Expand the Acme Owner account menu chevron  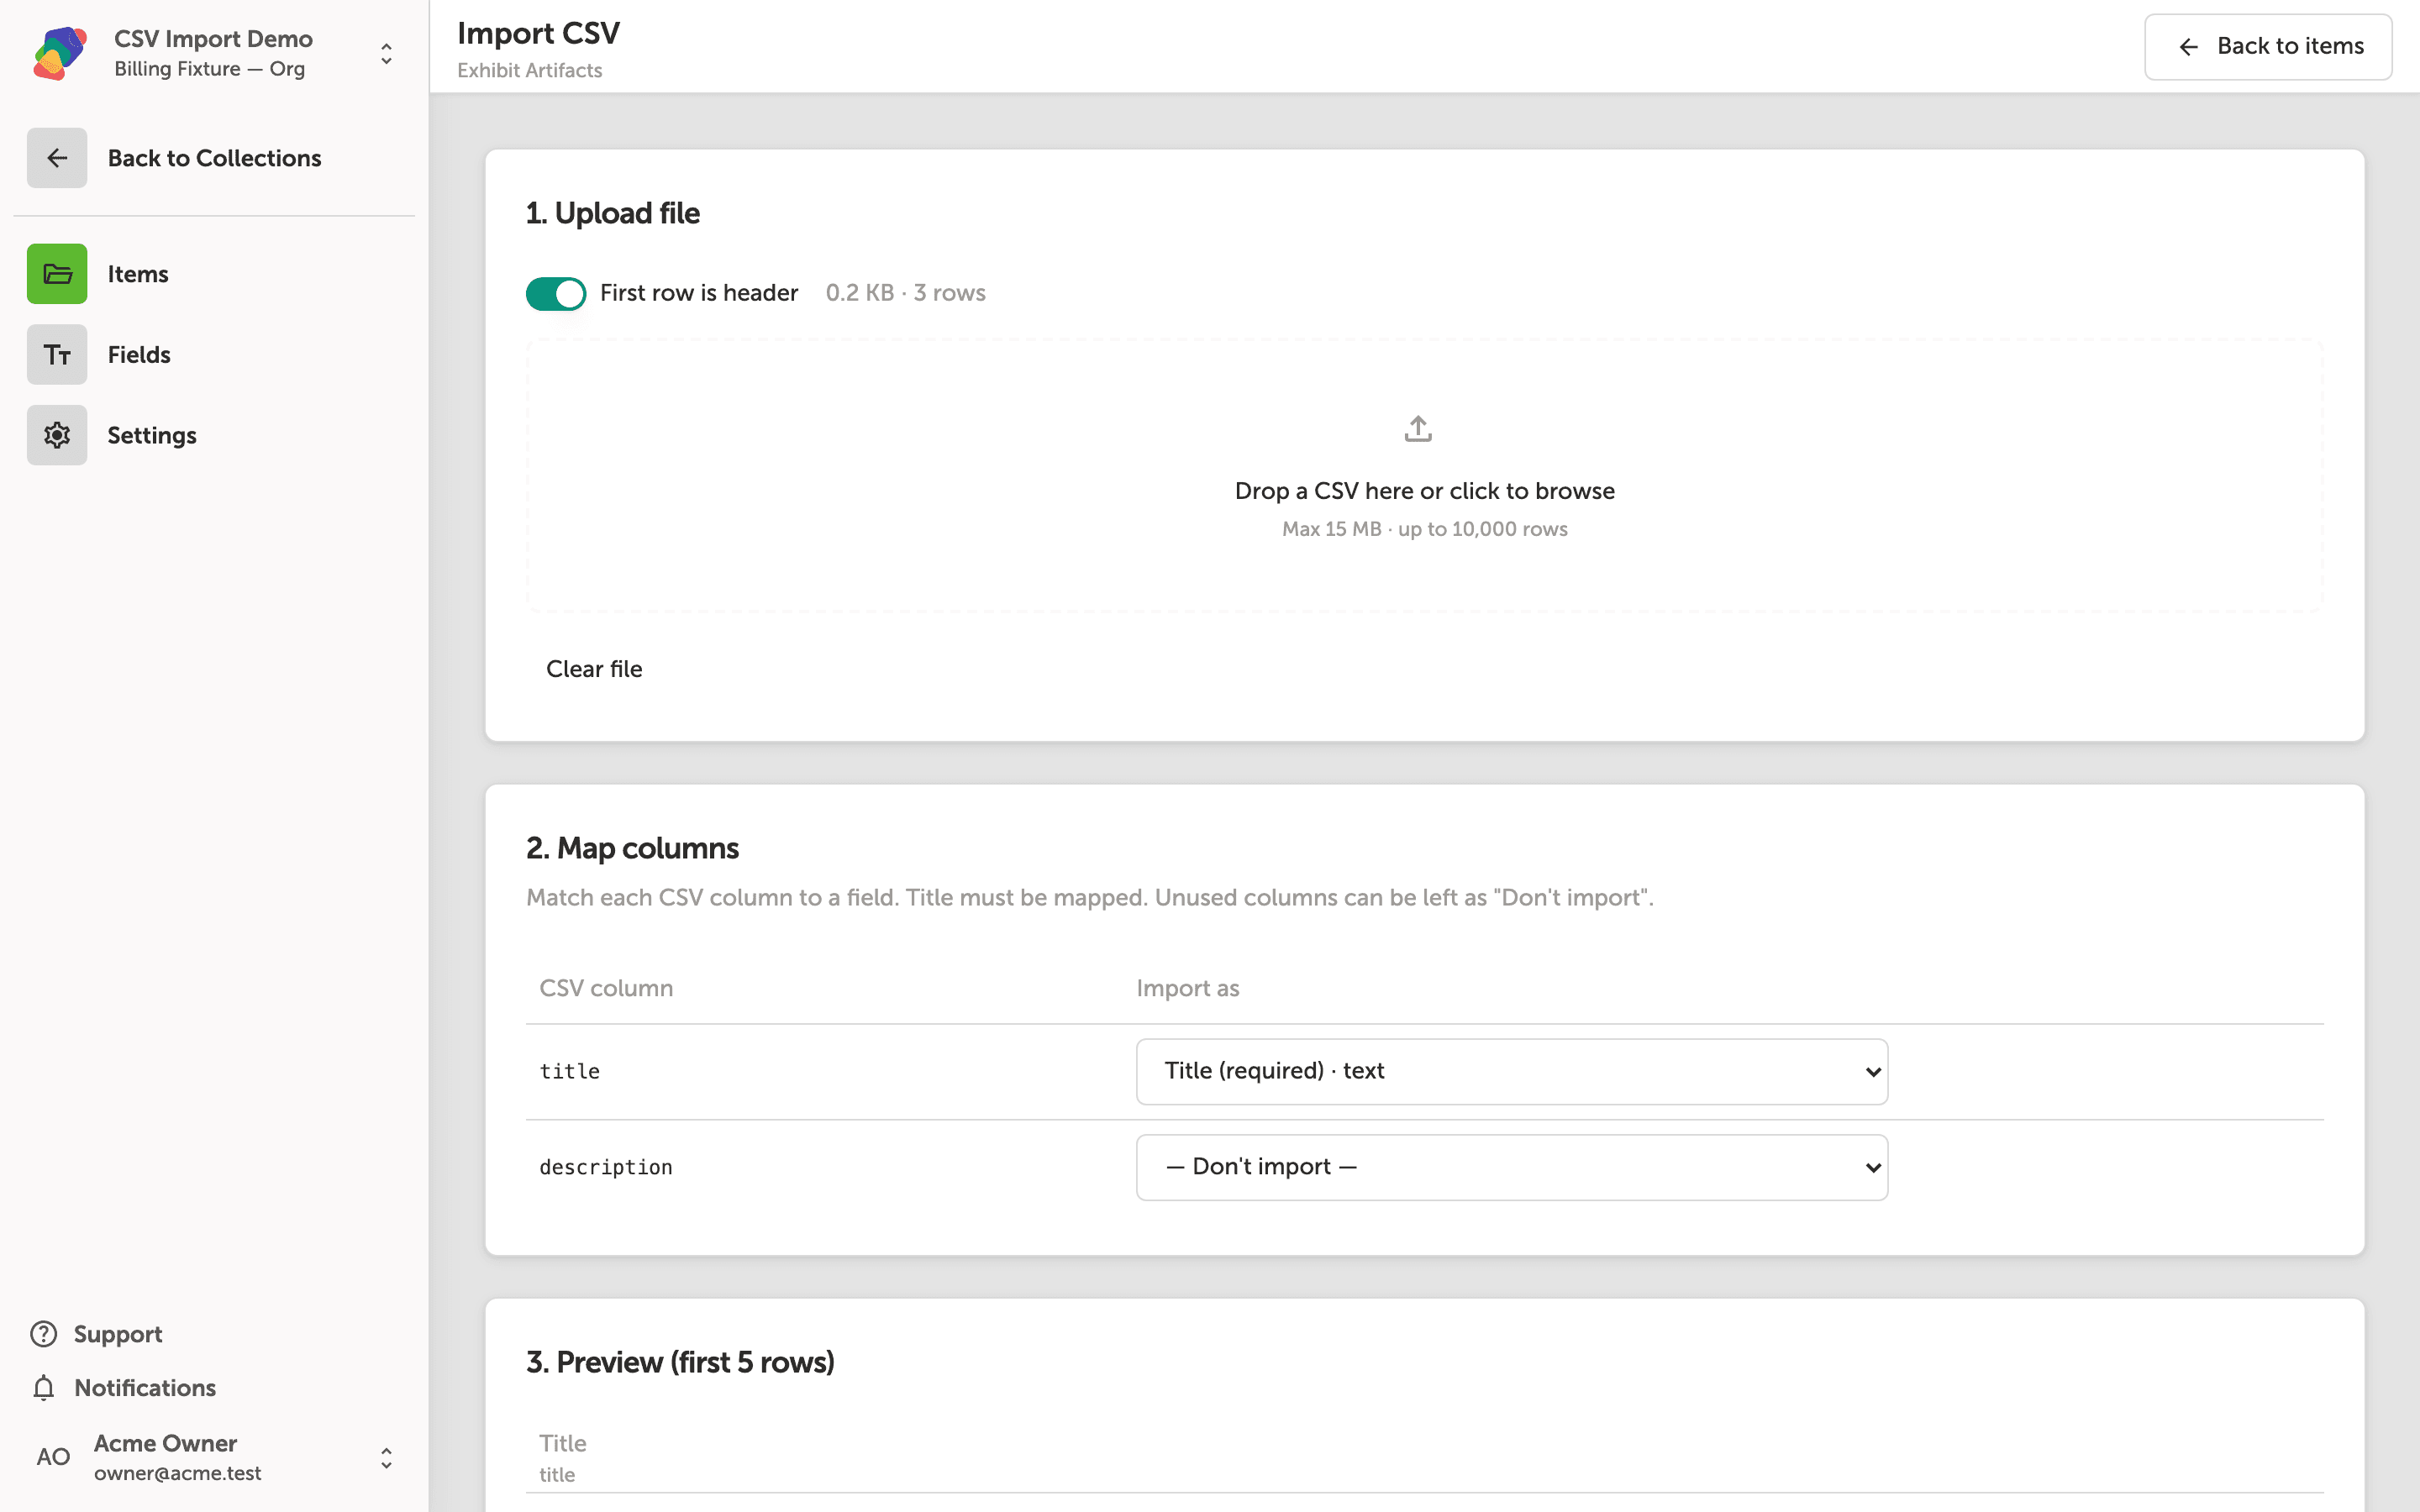[386, 1458]
